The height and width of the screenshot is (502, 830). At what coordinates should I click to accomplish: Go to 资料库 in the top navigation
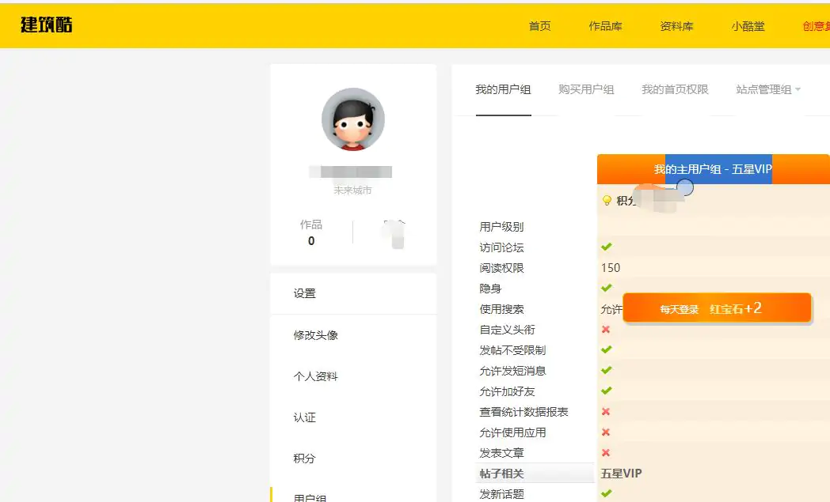click(676, 26)
